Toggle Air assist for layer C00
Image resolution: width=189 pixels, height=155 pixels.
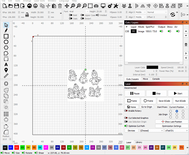178,31
